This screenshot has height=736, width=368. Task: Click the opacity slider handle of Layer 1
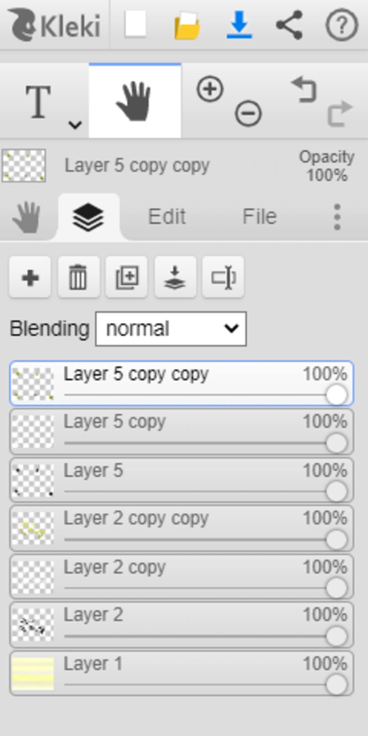(x=336, y=685)
